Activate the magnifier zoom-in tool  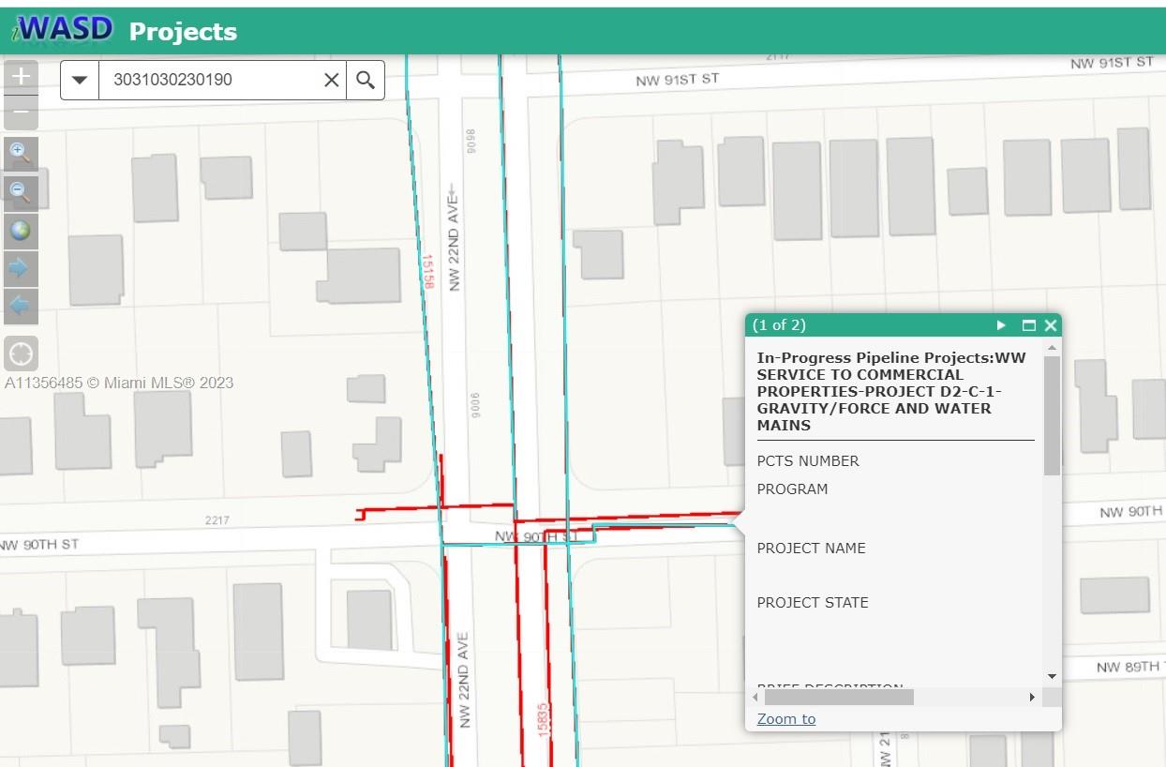point(21,154)
